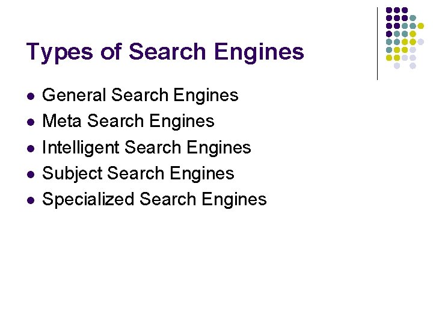433x325 pixels.
Task: Click the vertical black line beside the dots
Action: [x=377, y=43]
